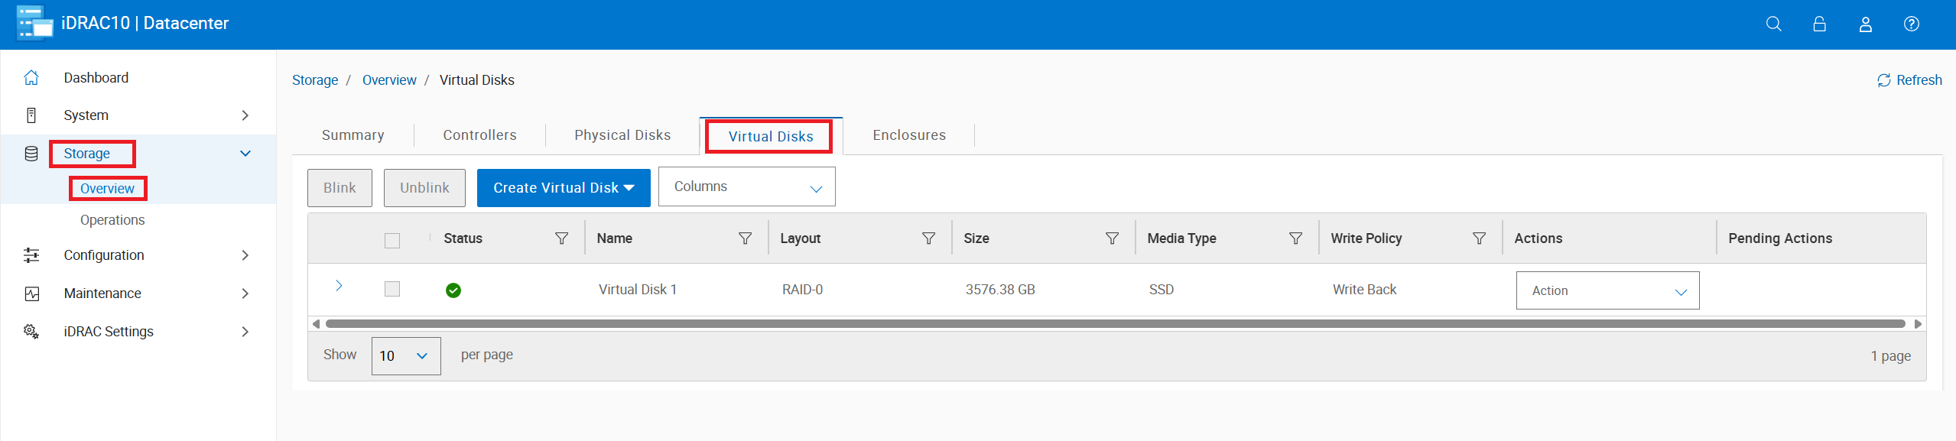Open the rows per page dropdown
1956x441 pixels.
click(x=405, y=356)
